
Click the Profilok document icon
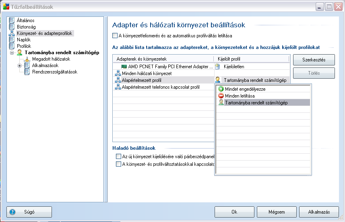click(12, 46)
